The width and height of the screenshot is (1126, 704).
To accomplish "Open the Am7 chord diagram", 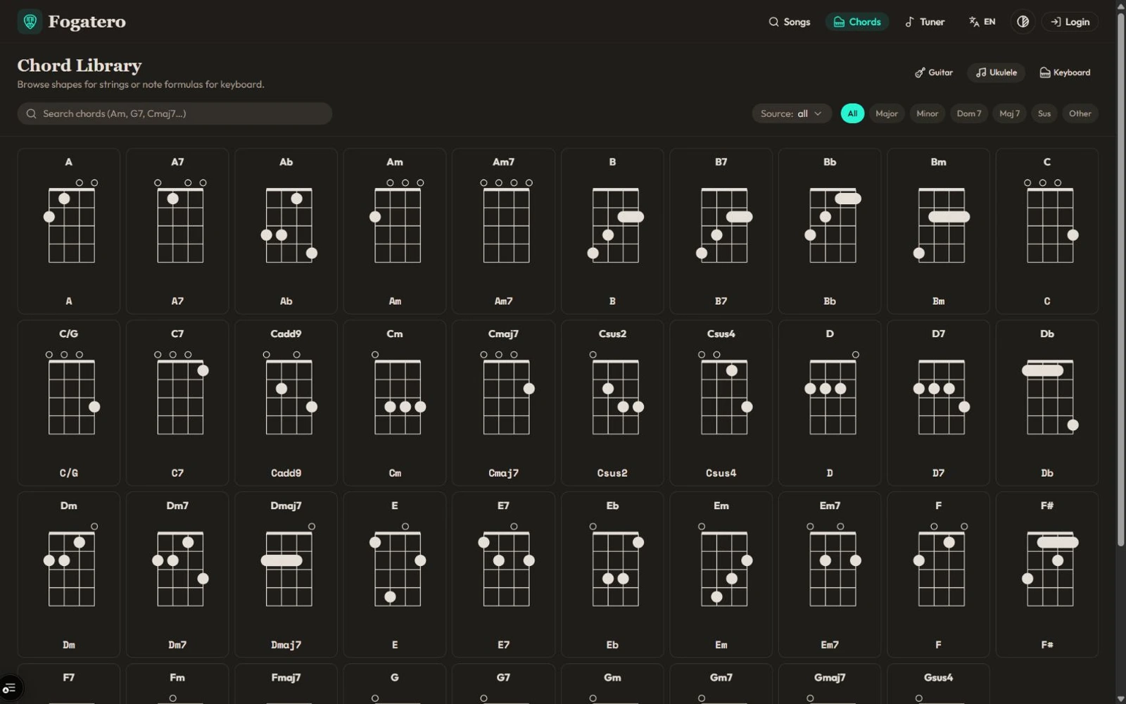I will [503, 231].
